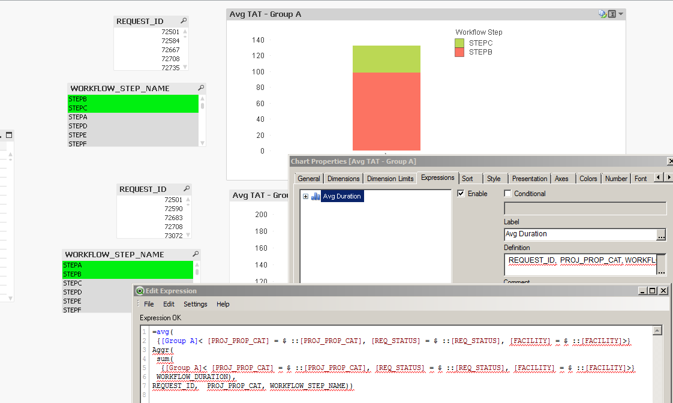Click search icon on top REQUEST_ID listbox
This screenshot has width=673, height=403.
tap(184, 21)
